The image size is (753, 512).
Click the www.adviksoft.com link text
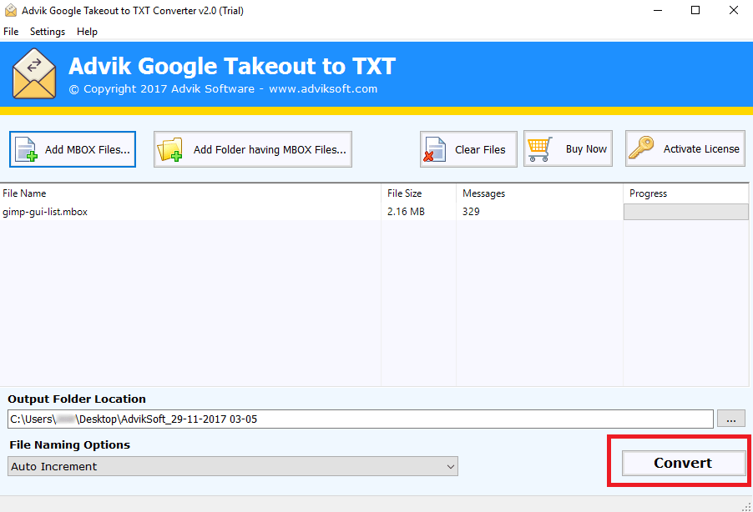coord(323,88)
